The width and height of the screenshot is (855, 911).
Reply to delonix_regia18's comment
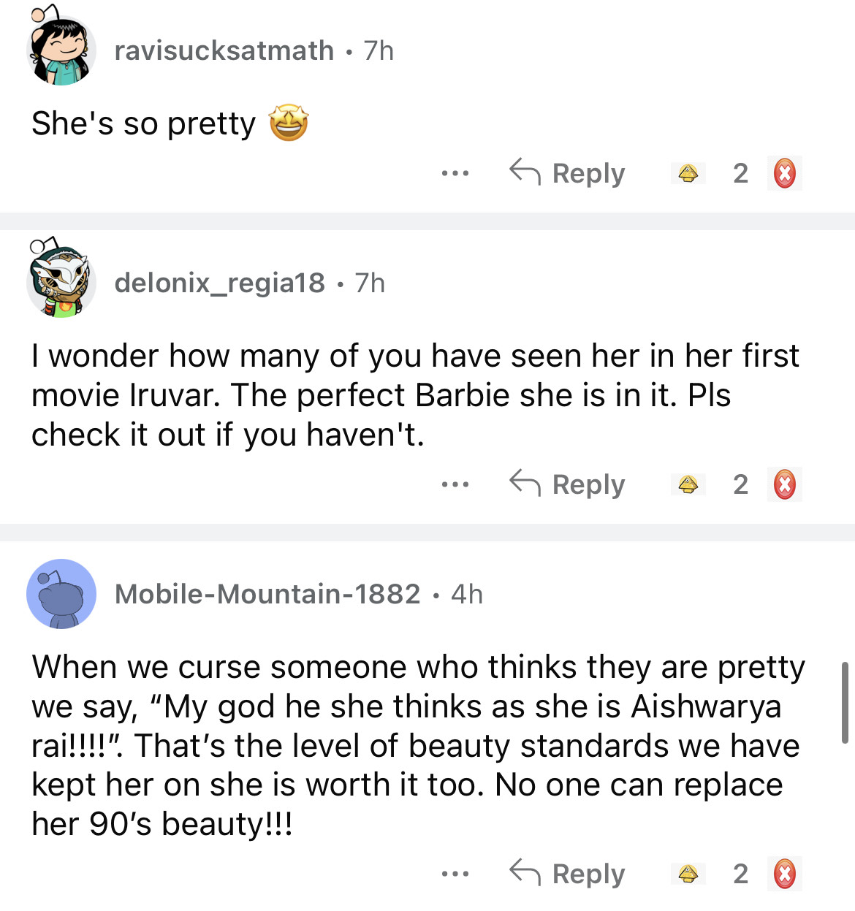click(x=568, y=484)
